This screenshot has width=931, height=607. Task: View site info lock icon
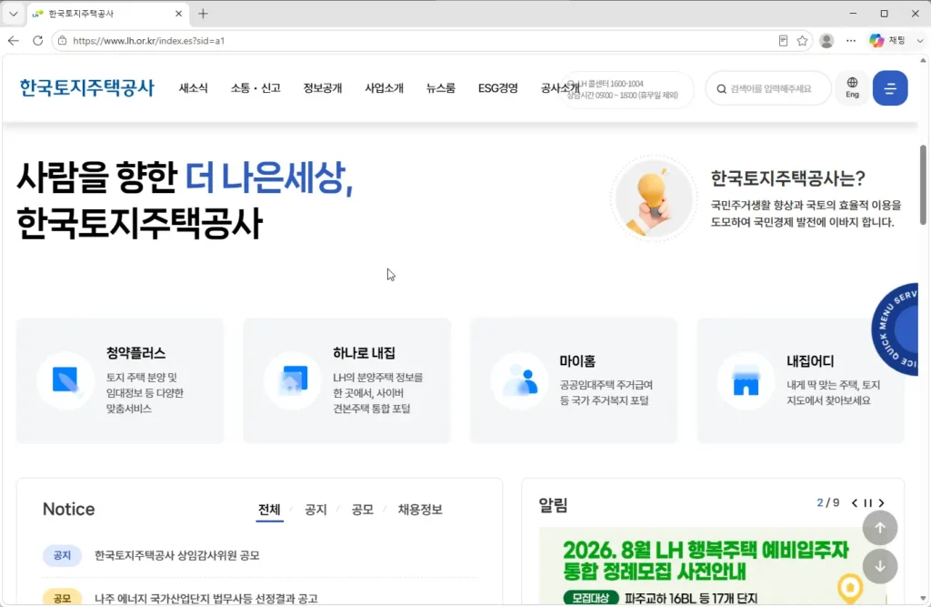pyautogui.click(x=63, y=40)
